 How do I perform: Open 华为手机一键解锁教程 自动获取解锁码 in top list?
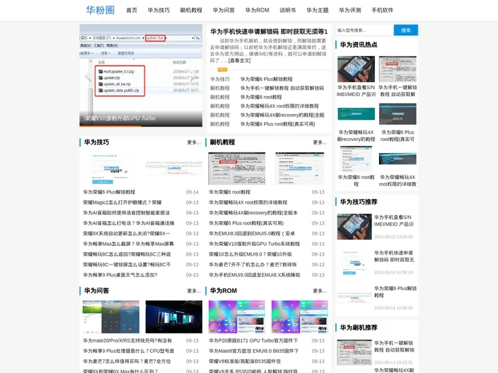point(282,88)
